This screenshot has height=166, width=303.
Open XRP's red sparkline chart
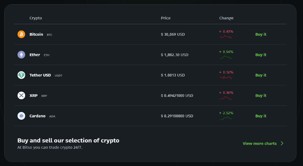(x=226, y=98)
